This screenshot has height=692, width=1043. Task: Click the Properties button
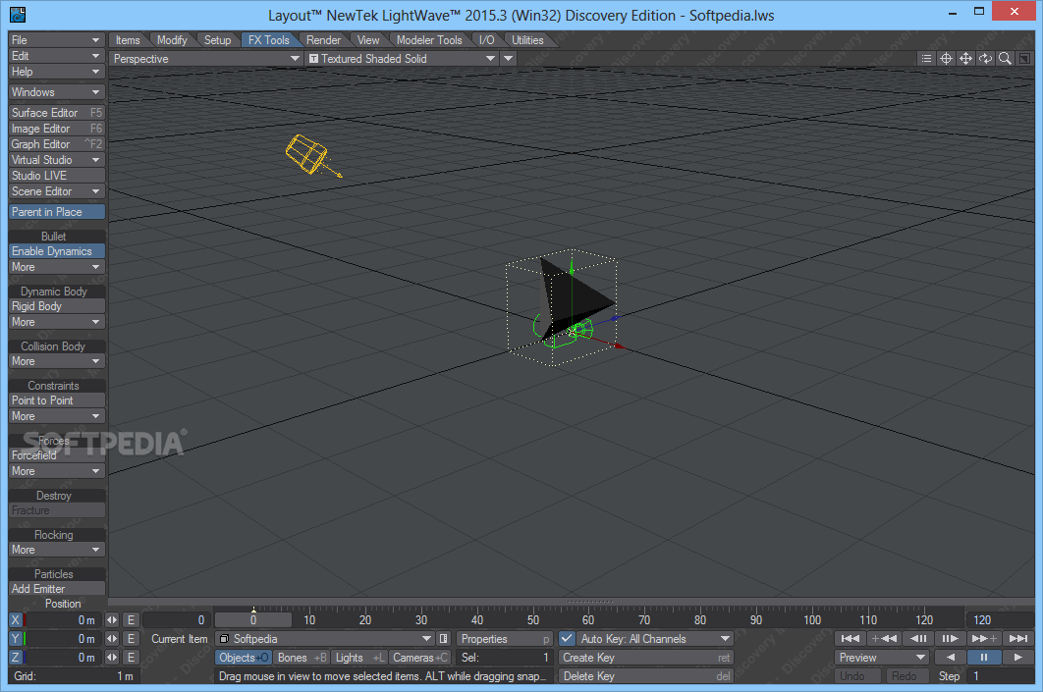pyautogui.click(x=504, y=638)
